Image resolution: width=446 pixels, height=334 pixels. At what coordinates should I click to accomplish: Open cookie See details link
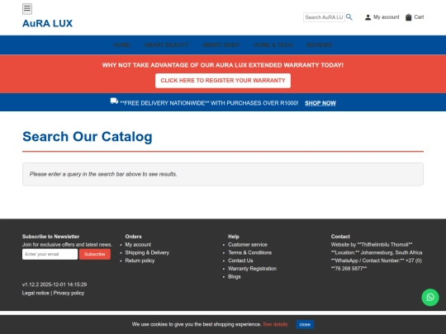(275, 324)
